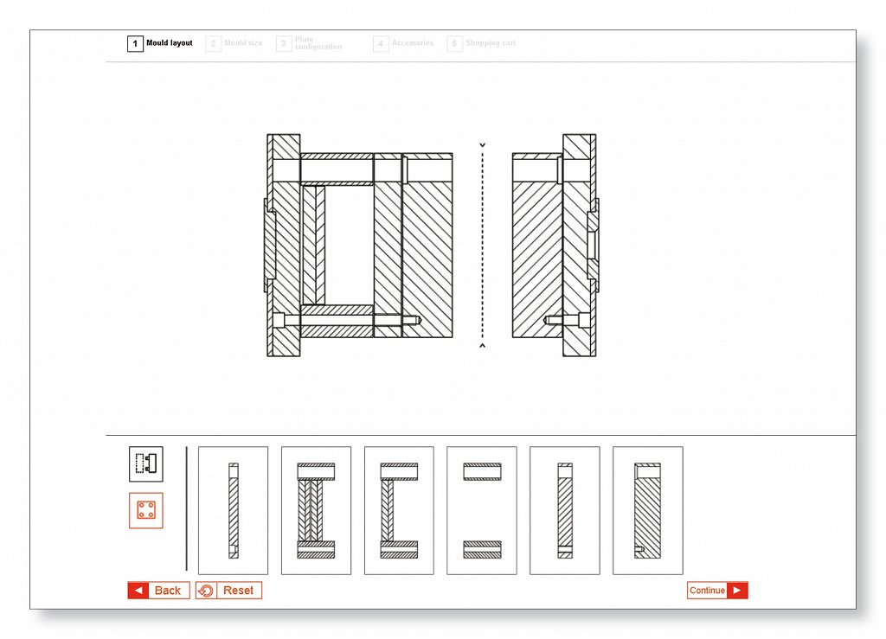Viewport: 886px width, 639px height.
Task: Go to the Shopping cart step
Action: click(x=481, y=43)
